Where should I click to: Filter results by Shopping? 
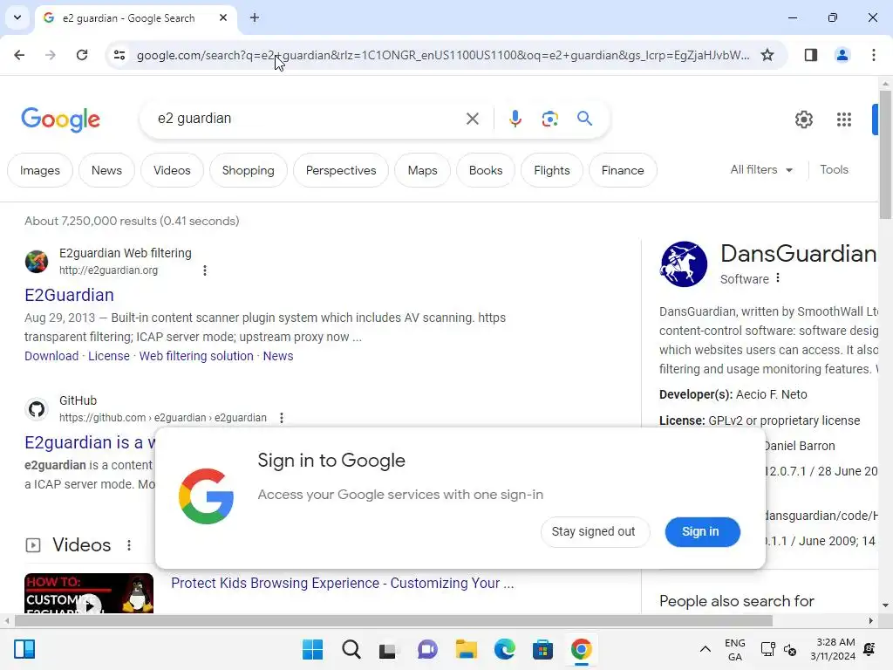(x=249, y=170)
